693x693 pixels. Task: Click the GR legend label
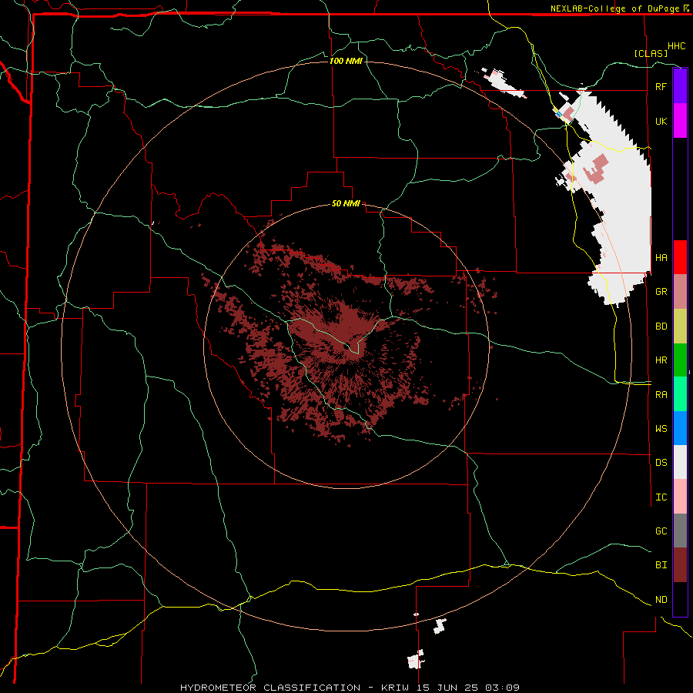(661, 291)
